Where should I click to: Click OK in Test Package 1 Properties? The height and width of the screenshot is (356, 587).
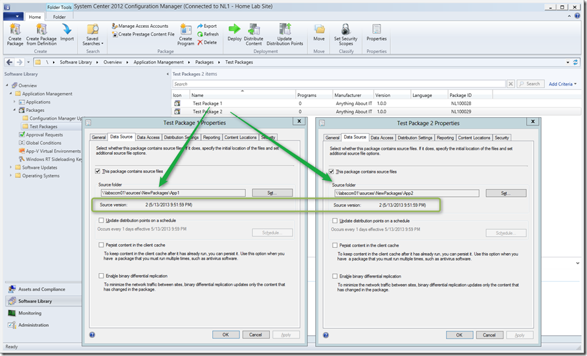click(x=226, y=335)
